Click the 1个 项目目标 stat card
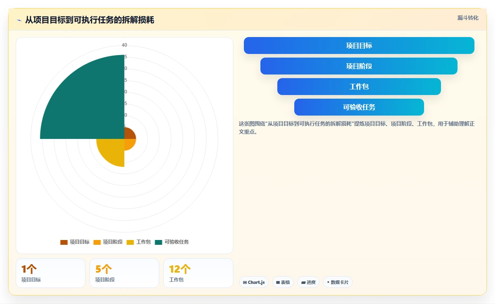The width and height of the screenshot is (495, 304). coord(51,273)
